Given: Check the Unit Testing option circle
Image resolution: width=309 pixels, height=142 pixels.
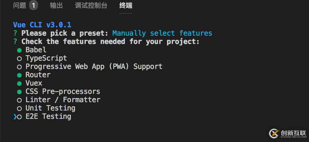Looking at the screenshot, I should pyautogui.click(x=20, y=108).
